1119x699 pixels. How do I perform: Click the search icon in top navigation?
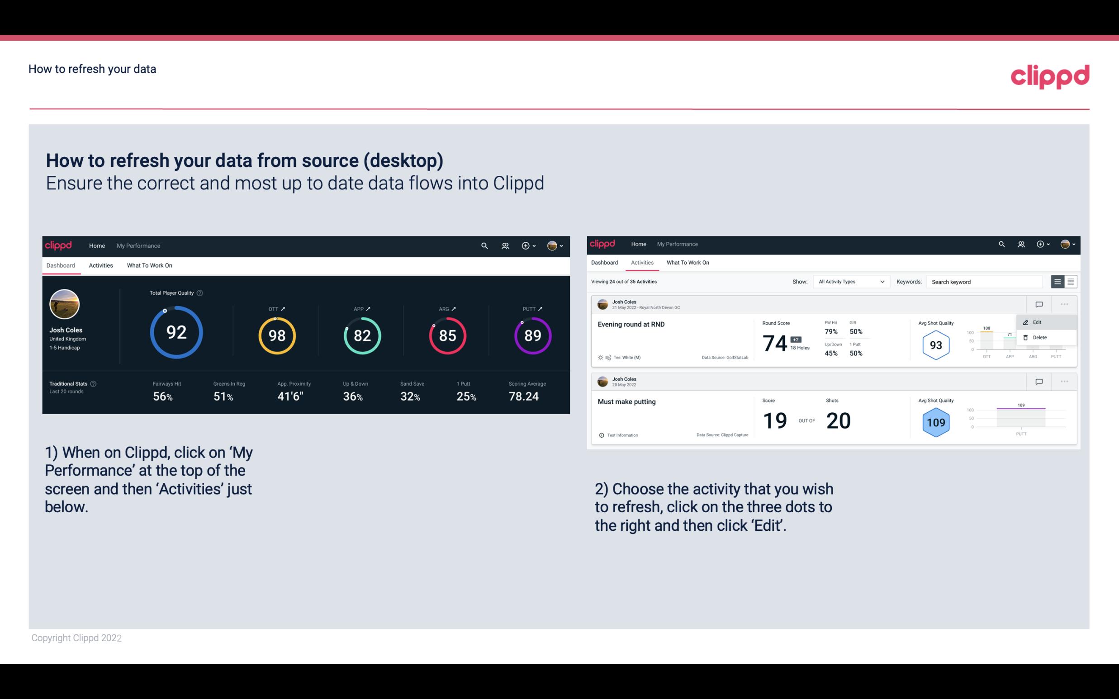(484, 246)
